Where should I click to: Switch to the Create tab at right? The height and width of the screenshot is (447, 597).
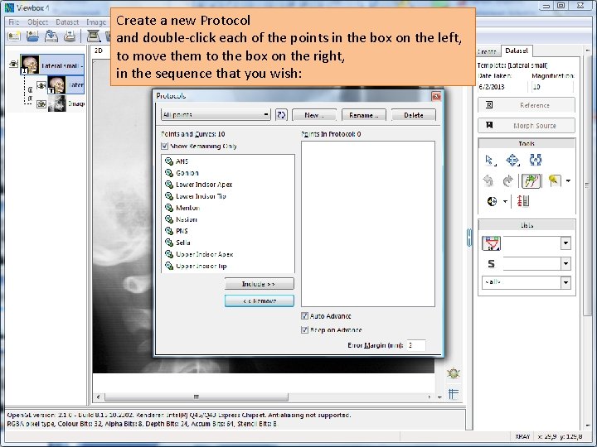(x=488, y=51)
